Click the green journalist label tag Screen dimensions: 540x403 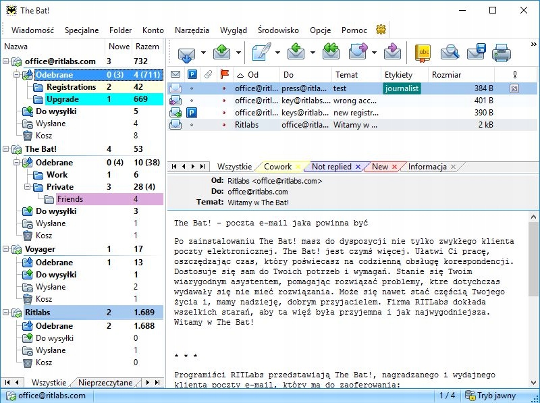click(x=402, y=88)
